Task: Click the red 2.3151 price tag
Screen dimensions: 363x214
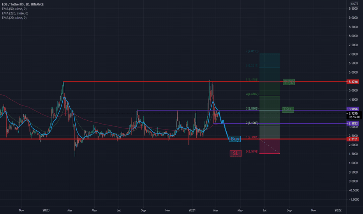Action: coord(353,139)
